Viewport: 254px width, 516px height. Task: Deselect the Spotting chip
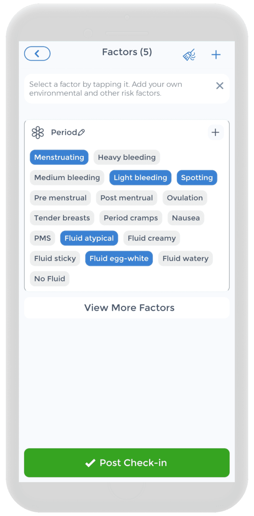[197, 178]
